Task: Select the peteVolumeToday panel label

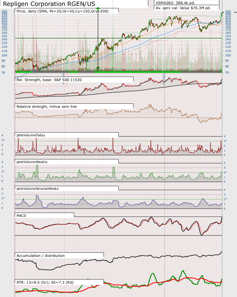Action: pos(31,135)
